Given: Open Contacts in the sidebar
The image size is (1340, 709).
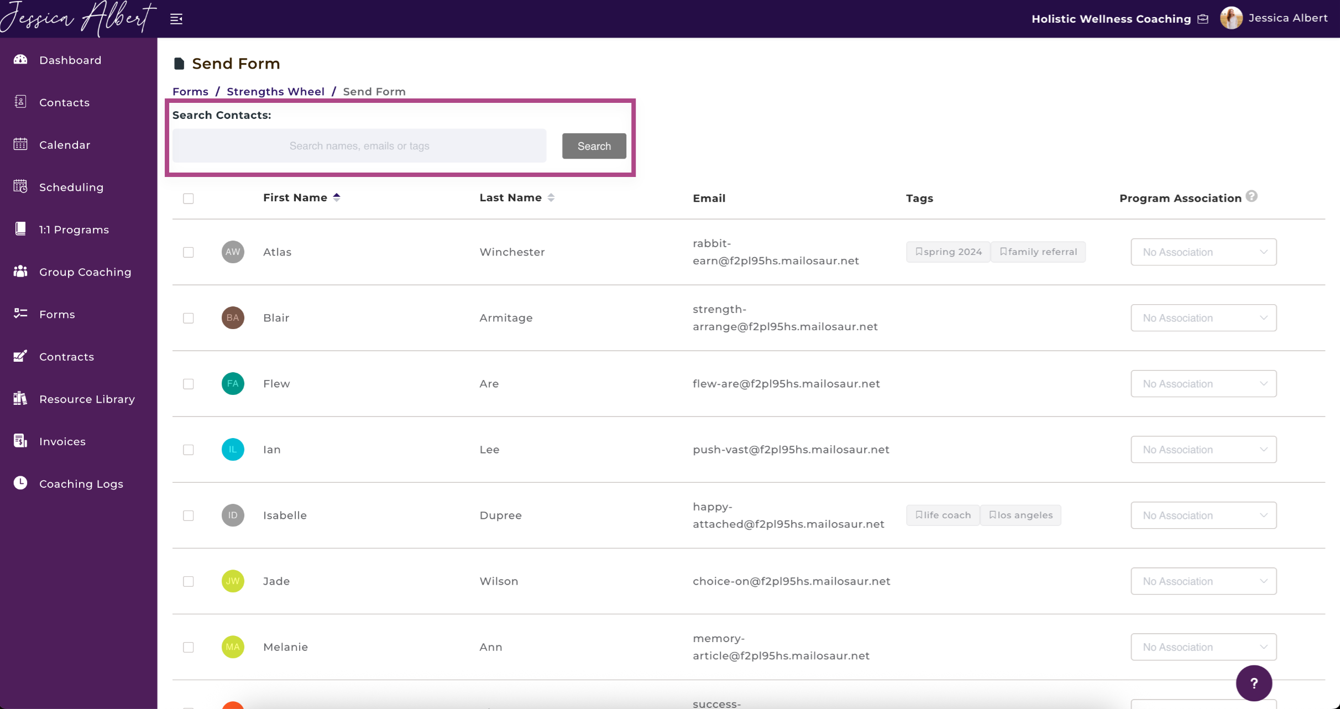Looking at the screenshot, I should pos(64,102).
